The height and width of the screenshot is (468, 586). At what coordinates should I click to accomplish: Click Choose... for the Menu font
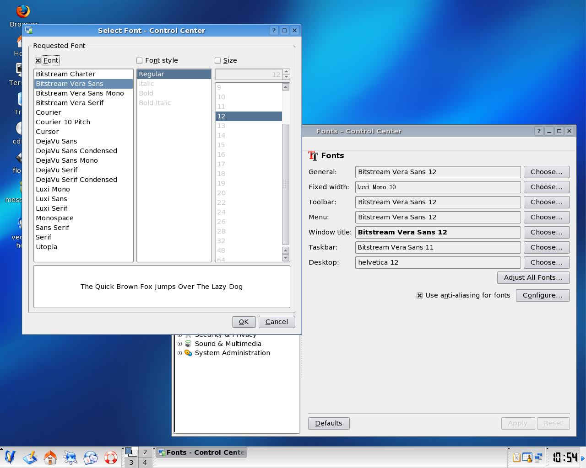point(547,217)
